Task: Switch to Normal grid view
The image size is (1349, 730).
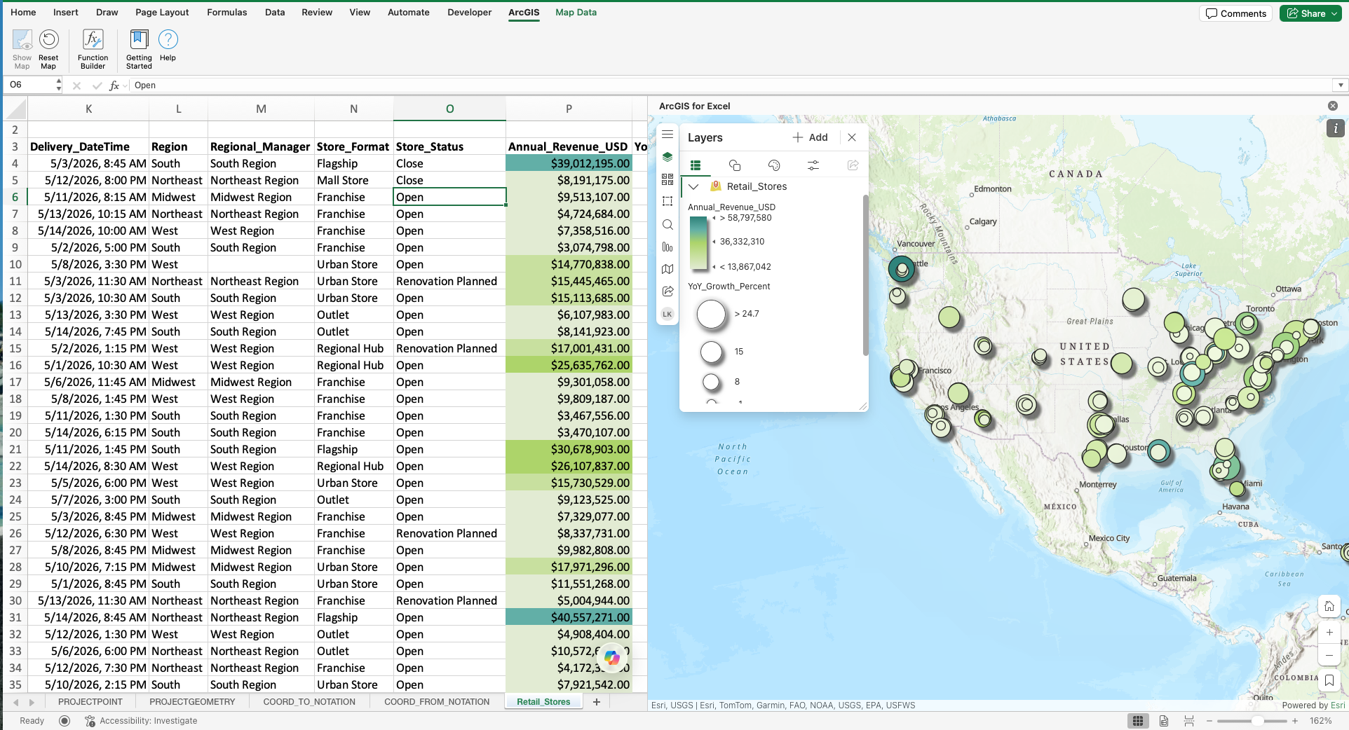Action: [1138, 721]
